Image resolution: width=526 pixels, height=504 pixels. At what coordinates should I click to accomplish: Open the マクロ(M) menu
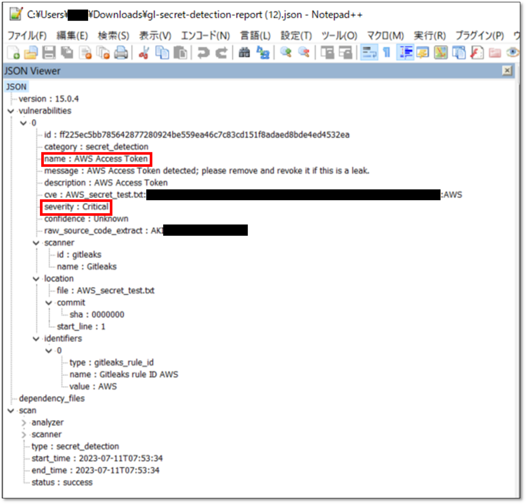385,35
